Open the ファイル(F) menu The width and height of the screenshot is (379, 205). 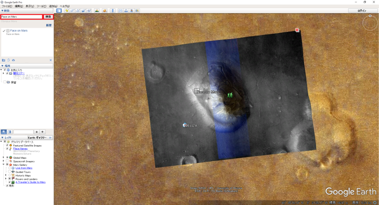(7, 6)
